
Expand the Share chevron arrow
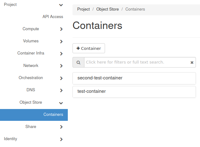click(61, 127)
